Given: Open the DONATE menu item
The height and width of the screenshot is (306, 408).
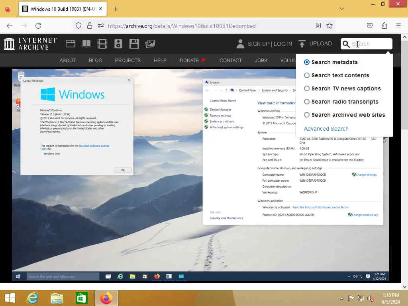Looking at the screenshot, I should tap(192, 61).
